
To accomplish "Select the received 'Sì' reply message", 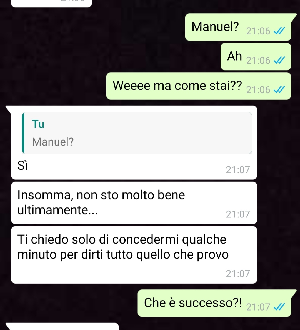I will pyautogui.click(x=134, y=142).
